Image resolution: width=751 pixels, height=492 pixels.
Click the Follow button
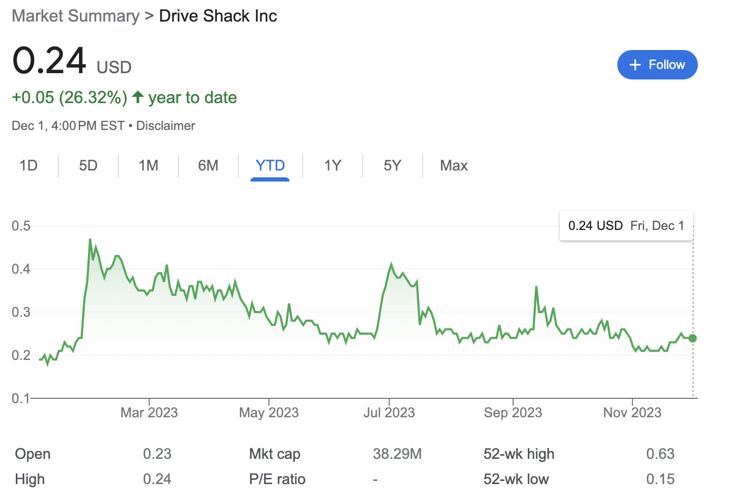click(x=657, y=64)
